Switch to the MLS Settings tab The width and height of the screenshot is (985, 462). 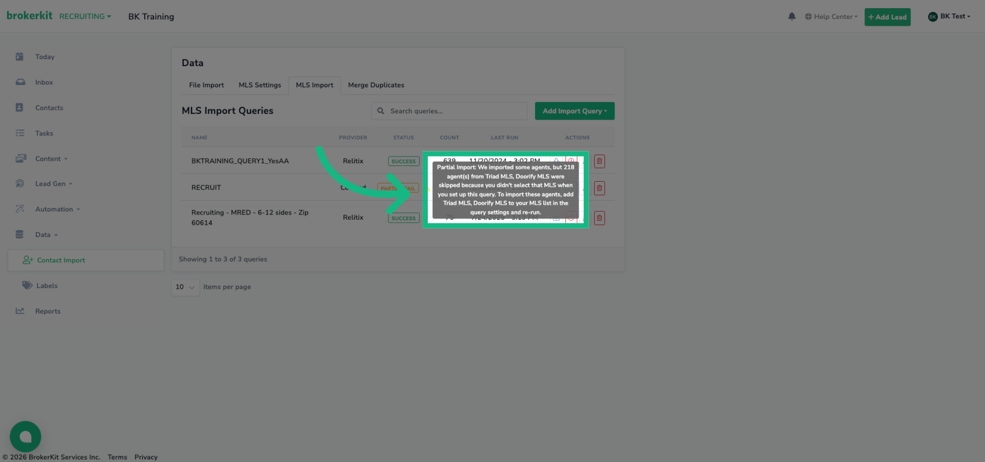pos(260,85)
